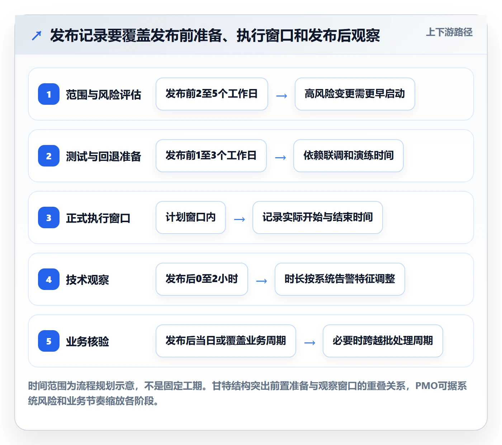Viewport: 502px width, 445px height.
Task: Click the 依赖联调和演练时间 box
Action: [x=349, y=156]
